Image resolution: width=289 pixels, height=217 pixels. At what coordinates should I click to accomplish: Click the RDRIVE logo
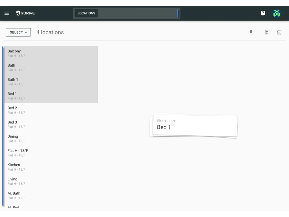(25, 13)
